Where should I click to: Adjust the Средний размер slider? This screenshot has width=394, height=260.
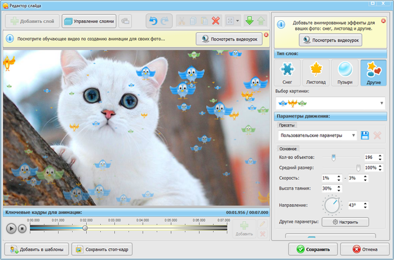[x=358, y=168]
